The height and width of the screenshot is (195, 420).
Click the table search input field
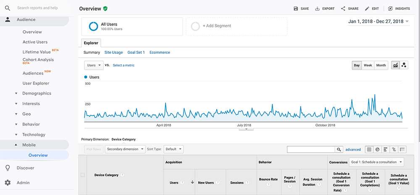(x=311, y=150)
